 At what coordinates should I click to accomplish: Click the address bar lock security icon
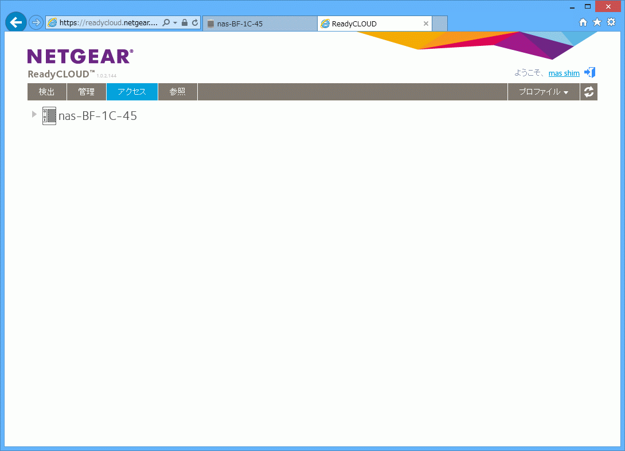185,23
